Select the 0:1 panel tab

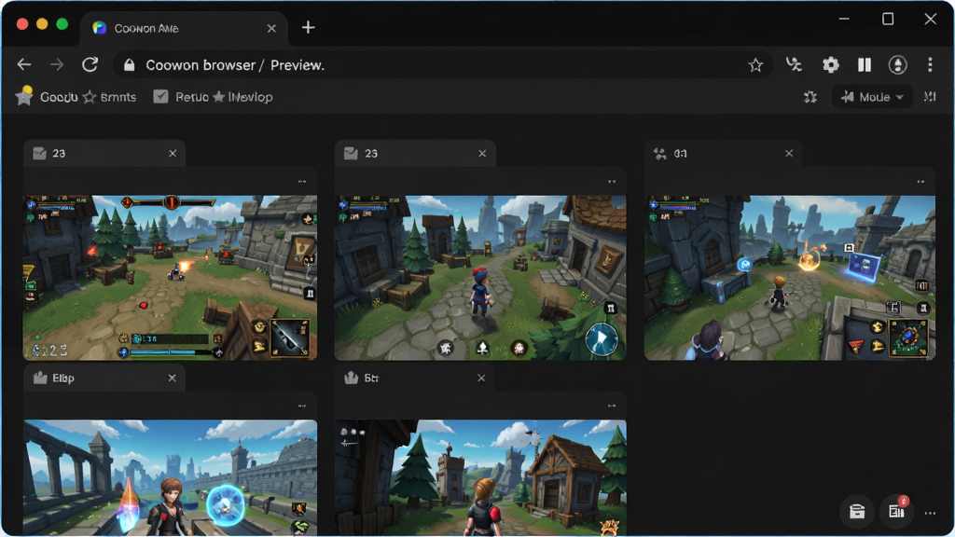coord(723,154)
